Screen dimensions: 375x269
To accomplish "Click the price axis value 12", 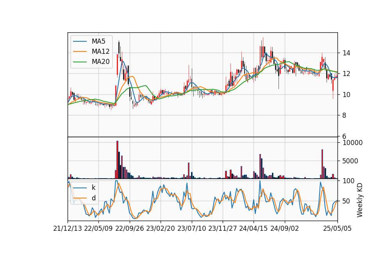I will [346, 74].
